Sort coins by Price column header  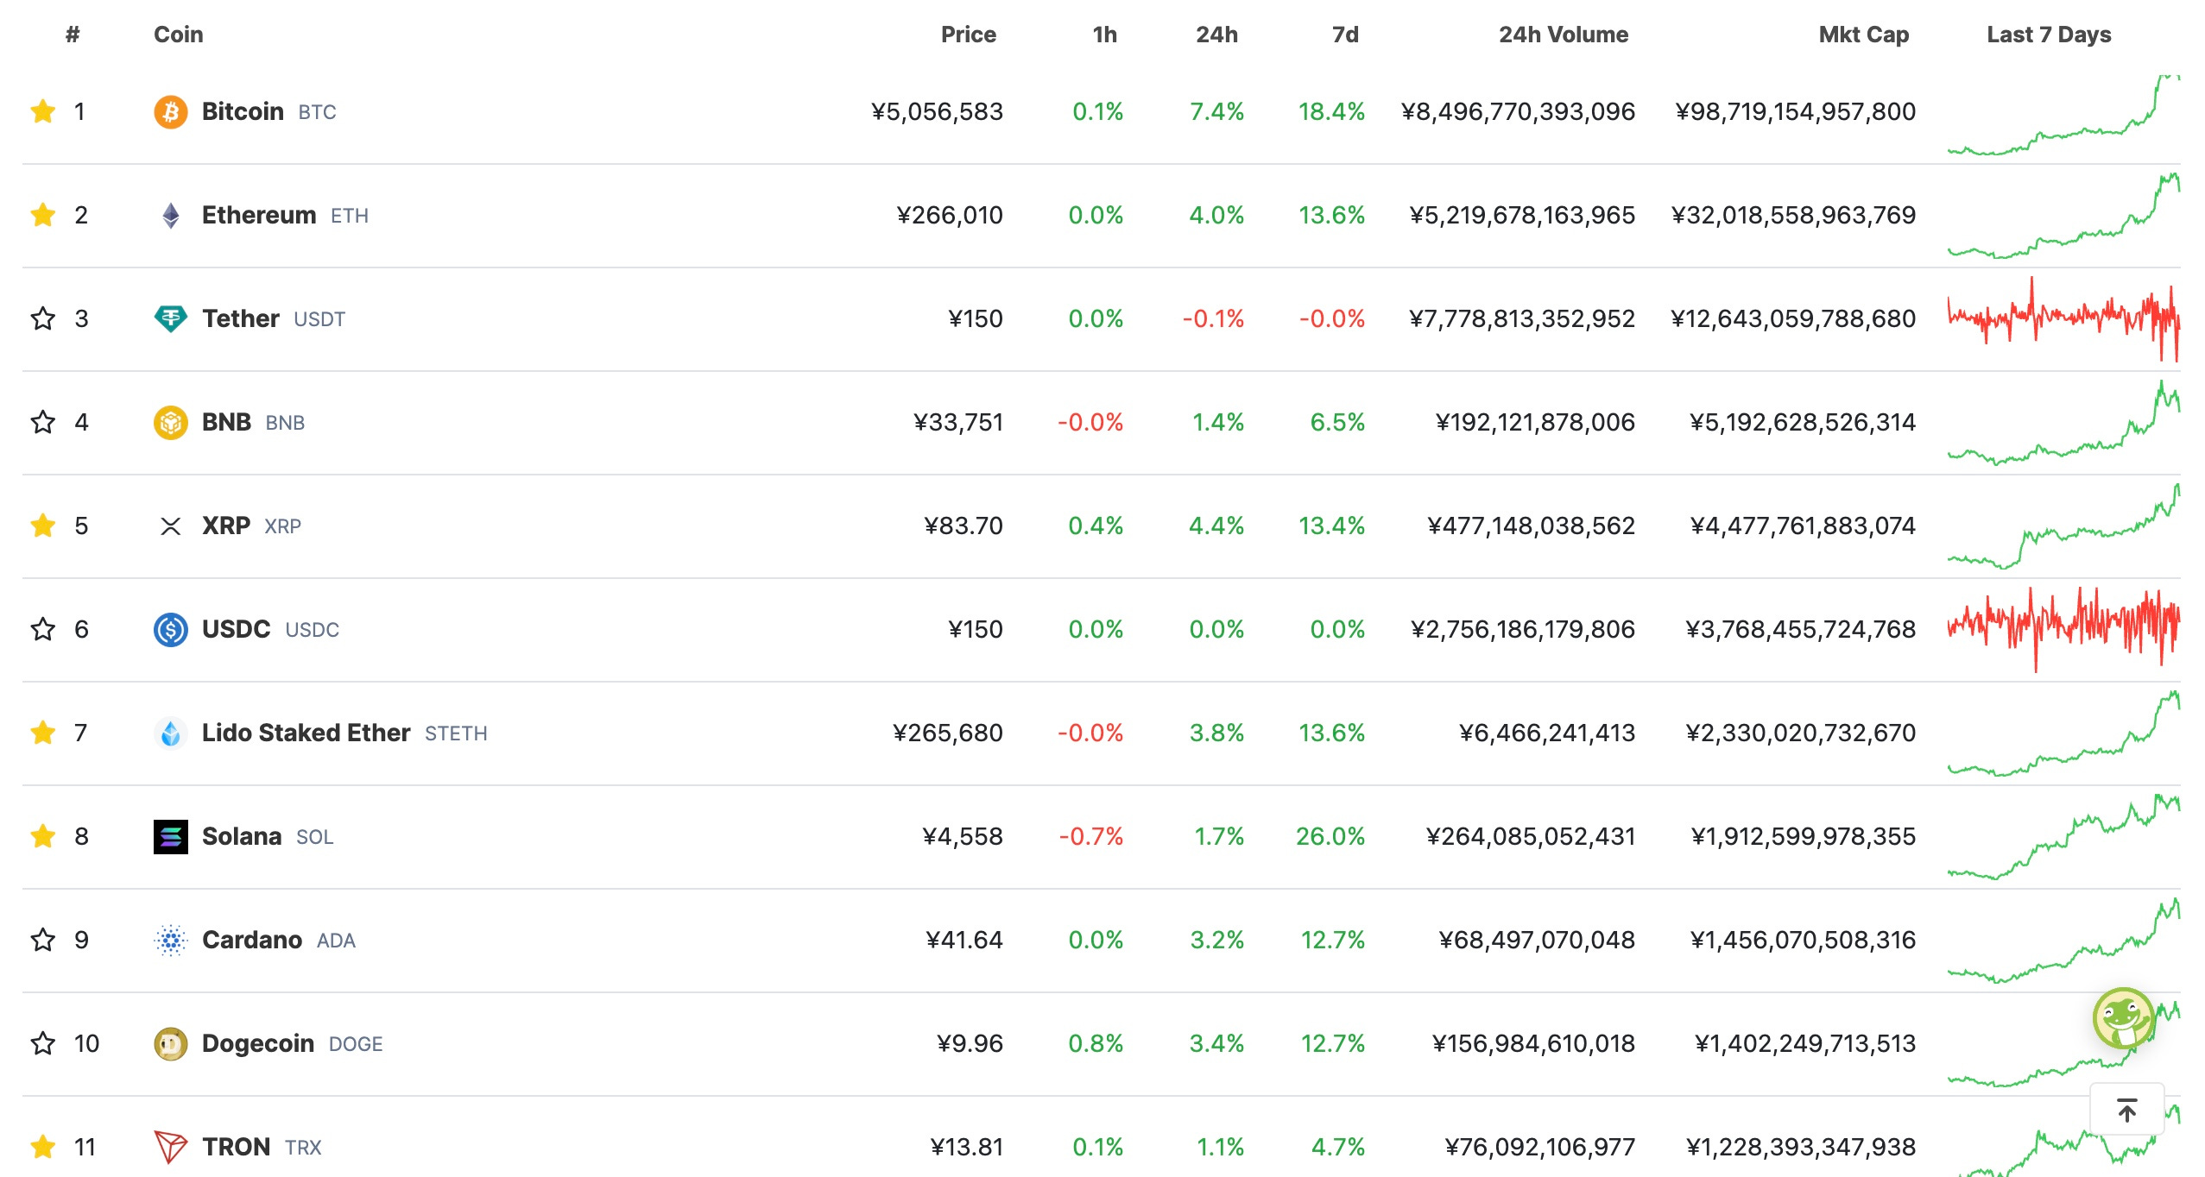[968, 35]
